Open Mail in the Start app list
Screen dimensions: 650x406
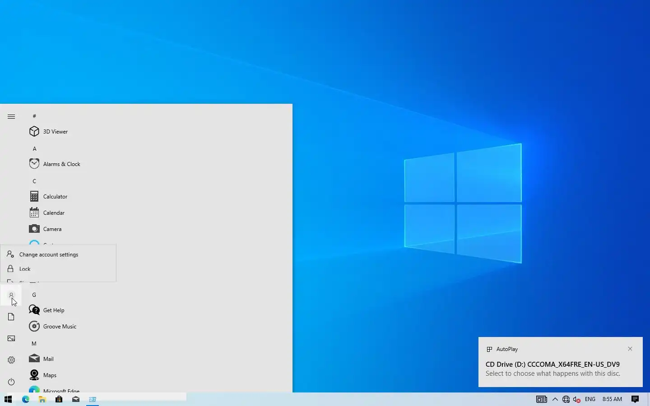[x=42, y=359]
